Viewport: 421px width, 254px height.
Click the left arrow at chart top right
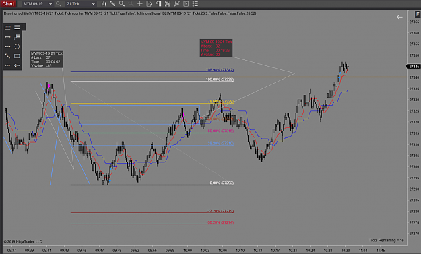[x=399, y=18]
